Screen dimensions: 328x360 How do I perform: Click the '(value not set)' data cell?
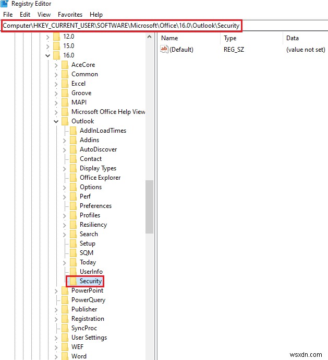point(306,50)
